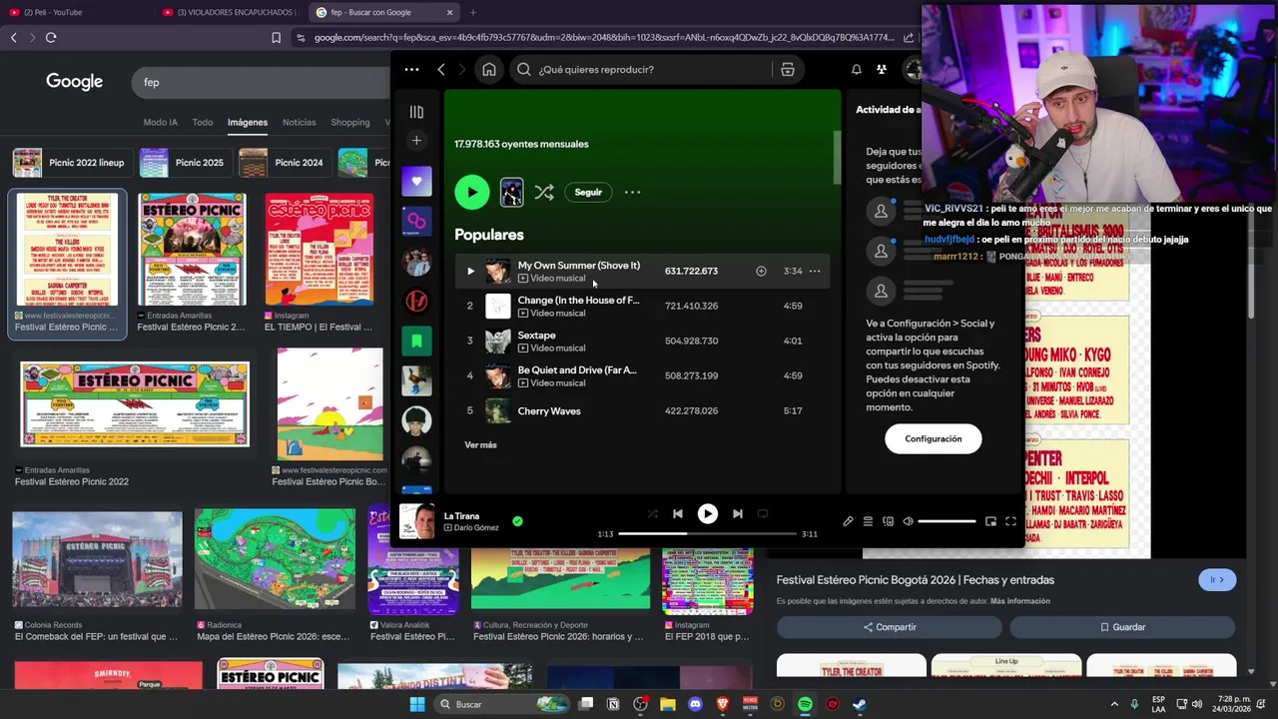Open the play queue
This screenshot has height=719, width=1278.
coord(868,521)
